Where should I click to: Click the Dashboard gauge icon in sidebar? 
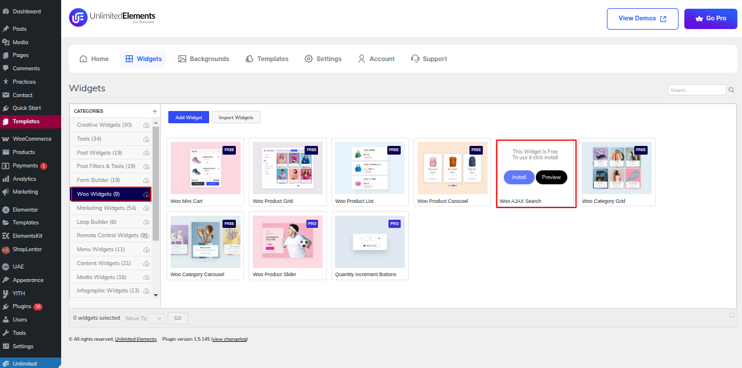point(6,12)
